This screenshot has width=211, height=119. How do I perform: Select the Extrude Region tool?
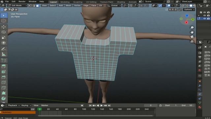pos(4,66)
